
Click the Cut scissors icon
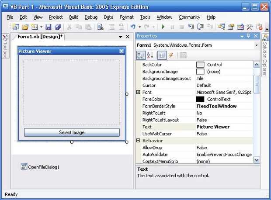click(69, 27)
